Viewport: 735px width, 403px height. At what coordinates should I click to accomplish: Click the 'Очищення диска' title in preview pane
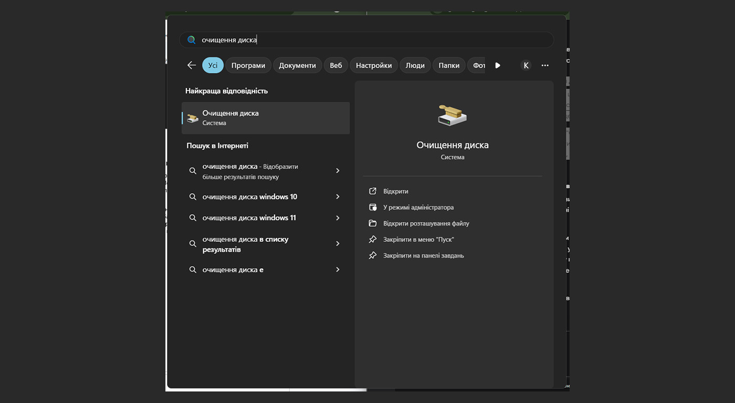453,145
